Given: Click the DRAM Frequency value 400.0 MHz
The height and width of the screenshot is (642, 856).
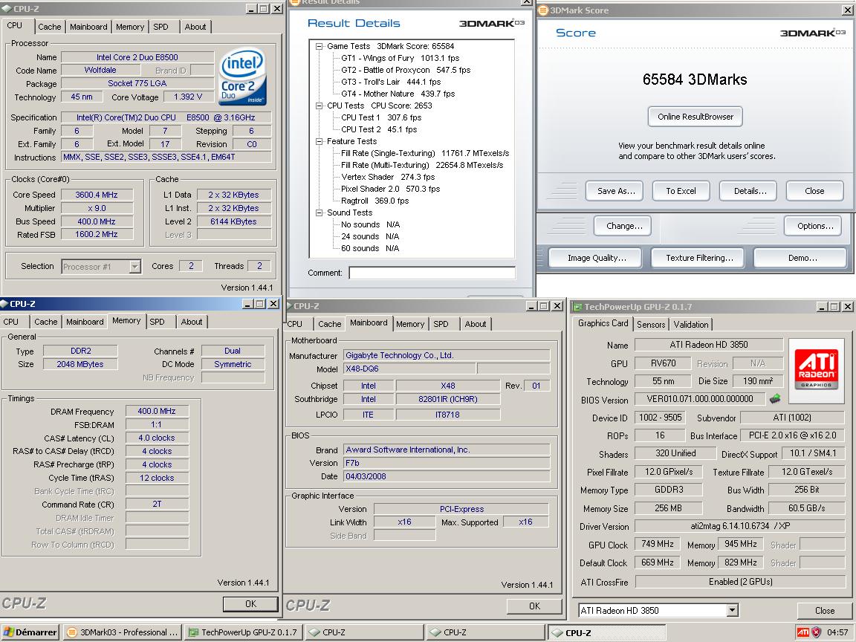Looking at the screenshot, I should (157, 411).
